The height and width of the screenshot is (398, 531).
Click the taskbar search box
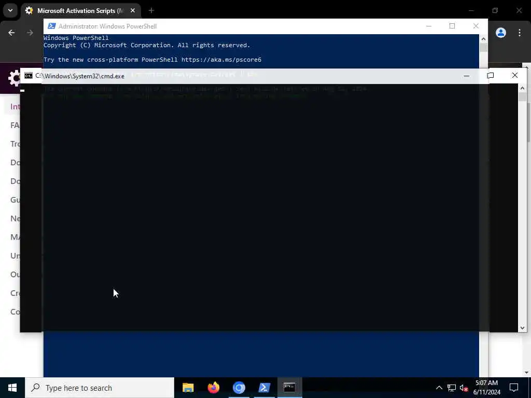coord(100,388)
